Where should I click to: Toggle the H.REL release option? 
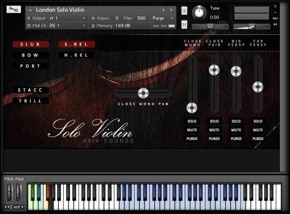77,55
